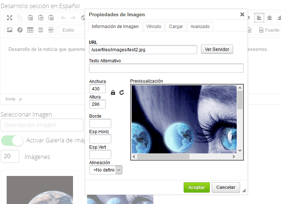Image resolution: width=281 pixels, height=204 pixels.
Task: Click the Anchura width field
Action: pos(97,89)
